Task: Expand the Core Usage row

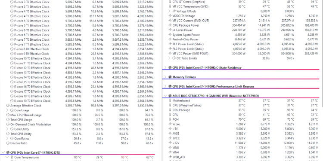Action: tap(7, 110)
